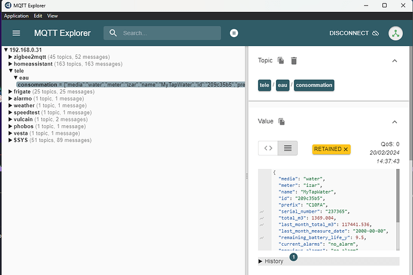Click the 'consommation' breadcrumb chip
The width and height of the screenshot is (413, 275).
point(314,85)
